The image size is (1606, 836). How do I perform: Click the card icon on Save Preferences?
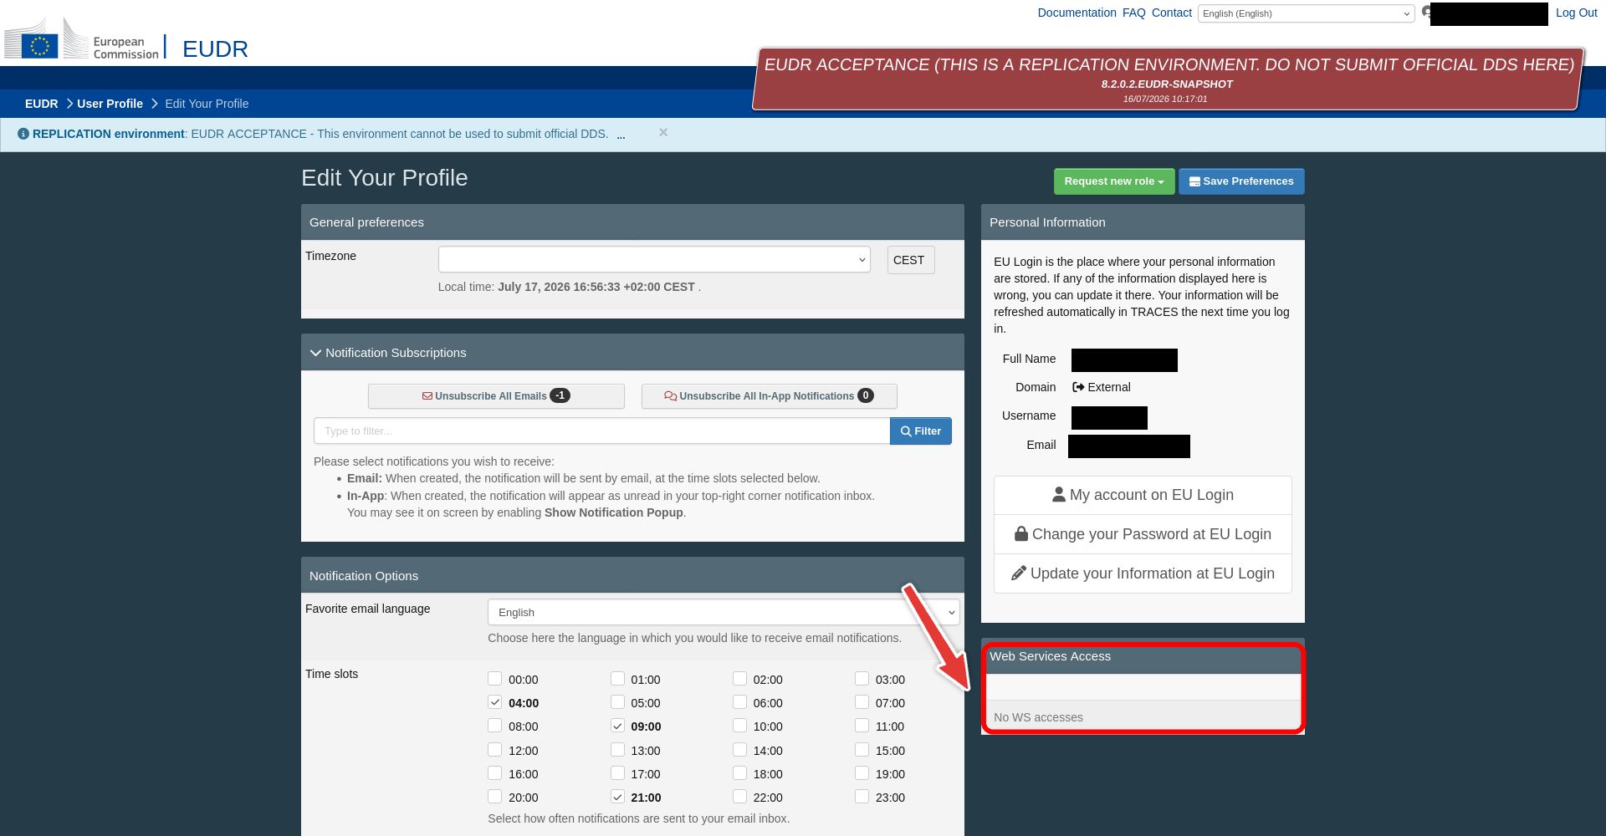pos(1194,181)
